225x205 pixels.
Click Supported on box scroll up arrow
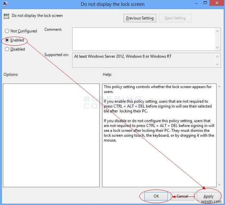click(x=218, y=56)
